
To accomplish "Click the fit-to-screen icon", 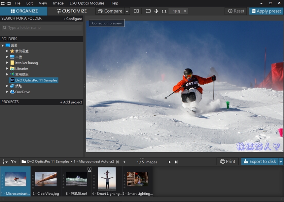I will [x=148, y=11].
